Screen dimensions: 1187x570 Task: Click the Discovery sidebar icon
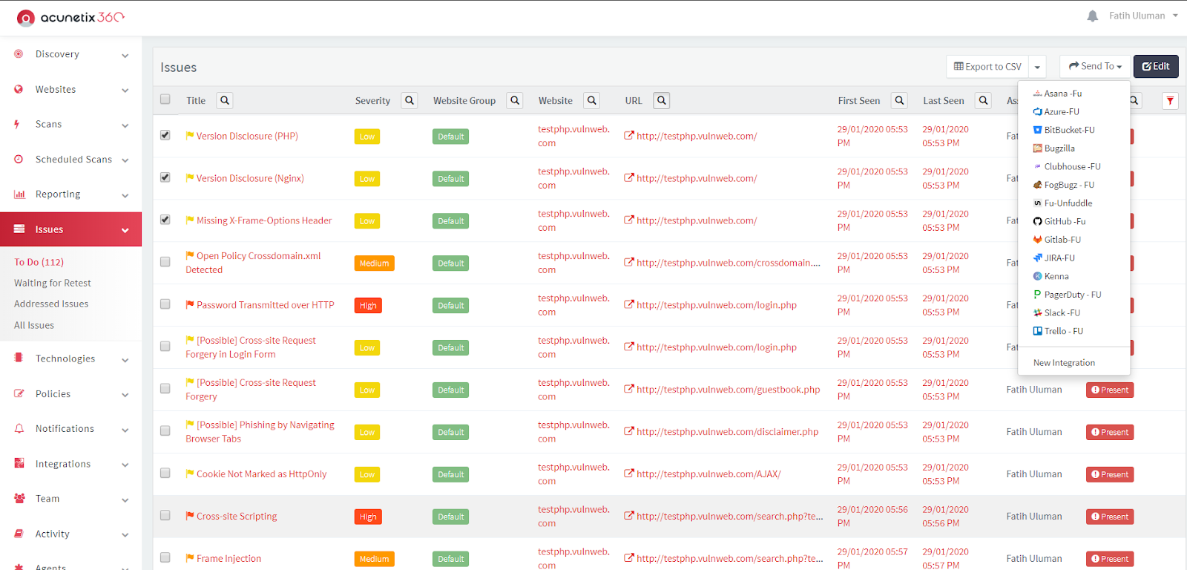click(x=19, y=53)
